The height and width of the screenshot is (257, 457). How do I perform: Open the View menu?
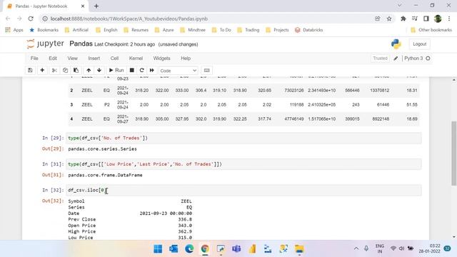[73, 59]
